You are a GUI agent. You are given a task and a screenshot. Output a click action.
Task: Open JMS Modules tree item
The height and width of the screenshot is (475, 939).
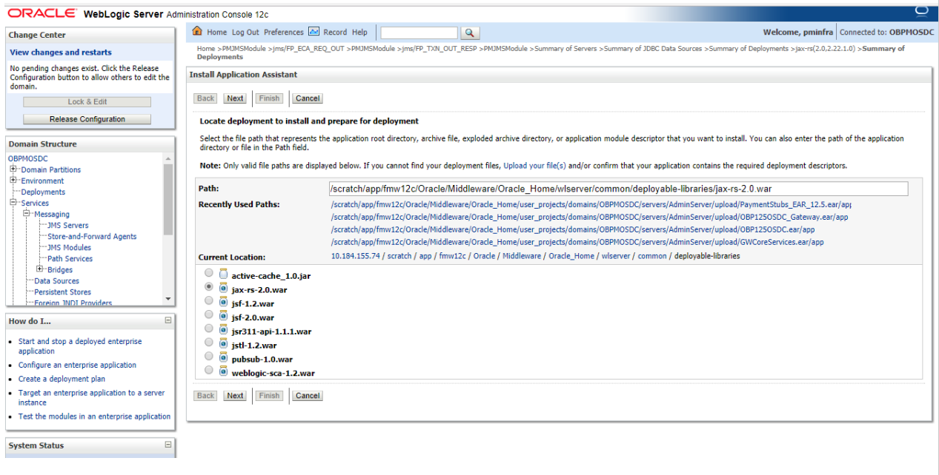click(70, 247)
